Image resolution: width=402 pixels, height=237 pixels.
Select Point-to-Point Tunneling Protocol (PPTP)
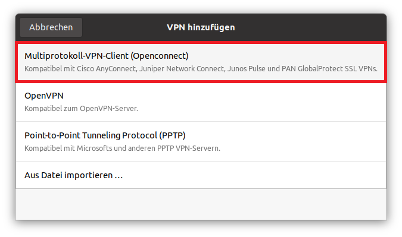201,141
